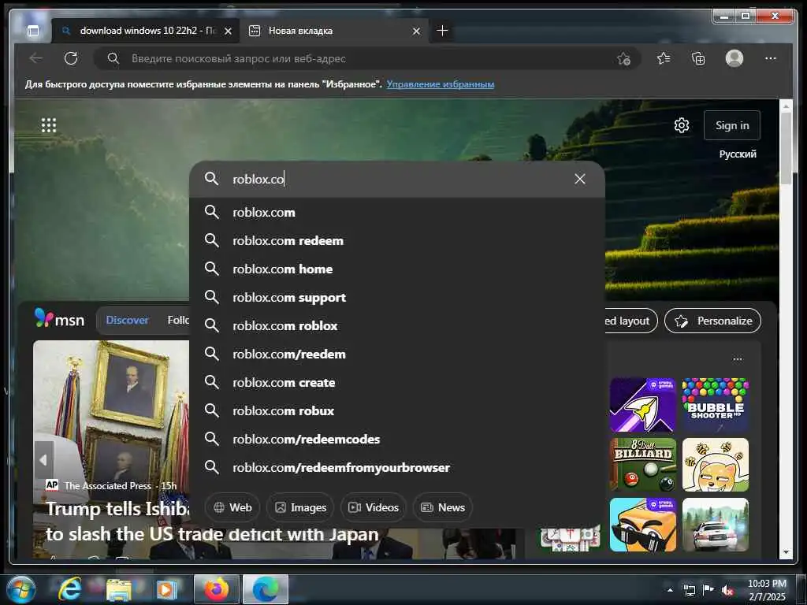The image size is (807, 605).
Task: Select suggestion 'roblox.com redeem'
Action: click(397, 240)
